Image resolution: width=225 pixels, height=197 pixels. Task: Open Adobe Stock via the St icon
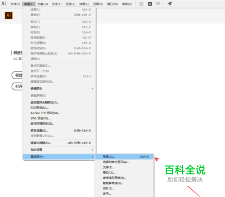click(150, 4)
